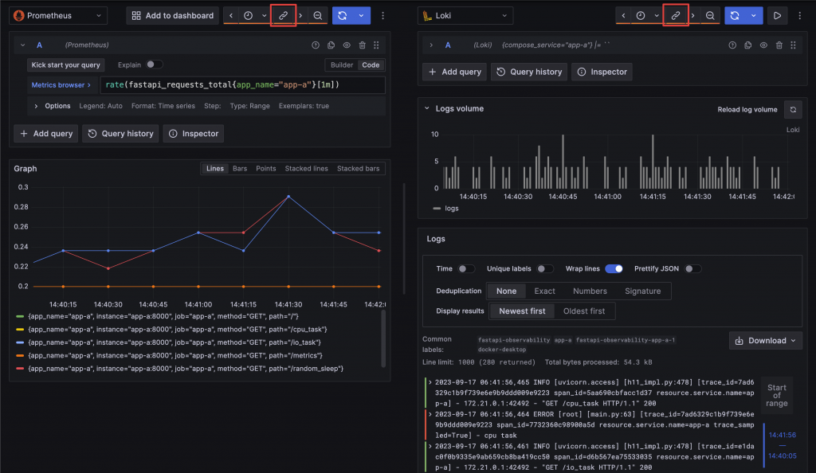Run query refresh button in Prometheus pane
This screenshot has width=816, height=473.
pyautogui.click(x=343, y=16)
